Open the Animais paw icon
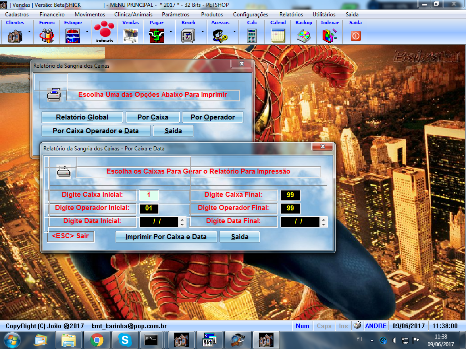The width and height of the screenshot is (466, 349). click(104, 32)
